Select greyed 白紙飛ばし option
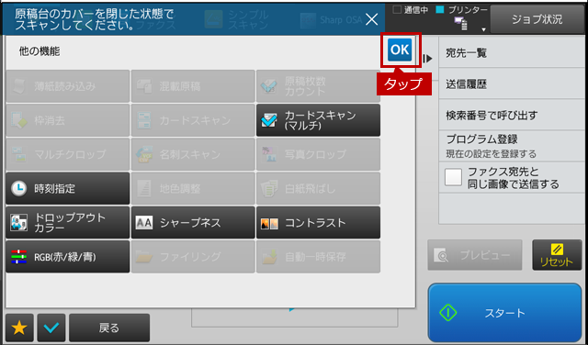This screenshot has height=345, width=588. click(319, 188)
